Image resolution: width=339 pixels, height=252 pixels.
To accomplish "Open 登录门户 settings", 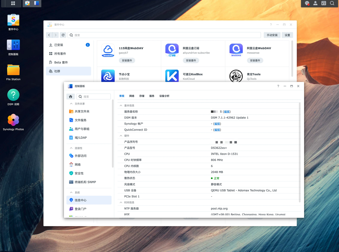I will tap(89, 209).
